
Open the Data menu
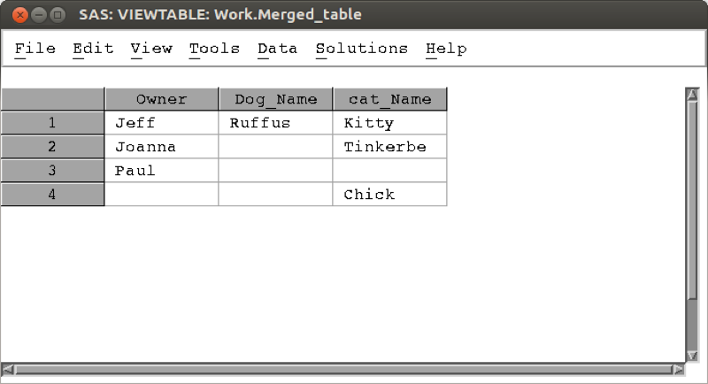[277, 49]
